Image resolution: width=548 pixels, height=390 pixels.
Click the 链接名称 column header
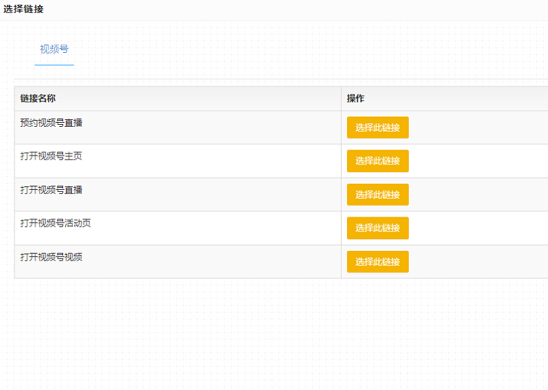click(x=38, y=99)
